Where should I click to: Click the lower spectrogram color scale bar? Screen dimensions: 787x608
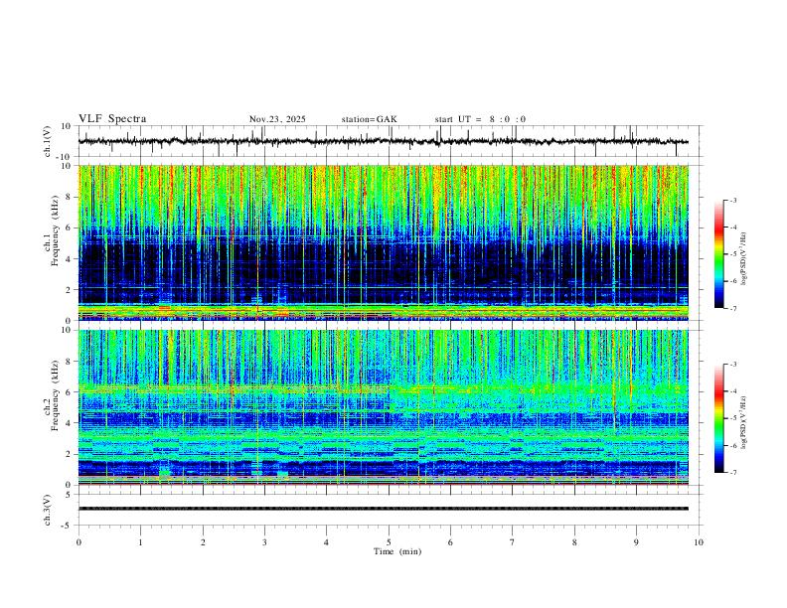[x=719, y=418]
